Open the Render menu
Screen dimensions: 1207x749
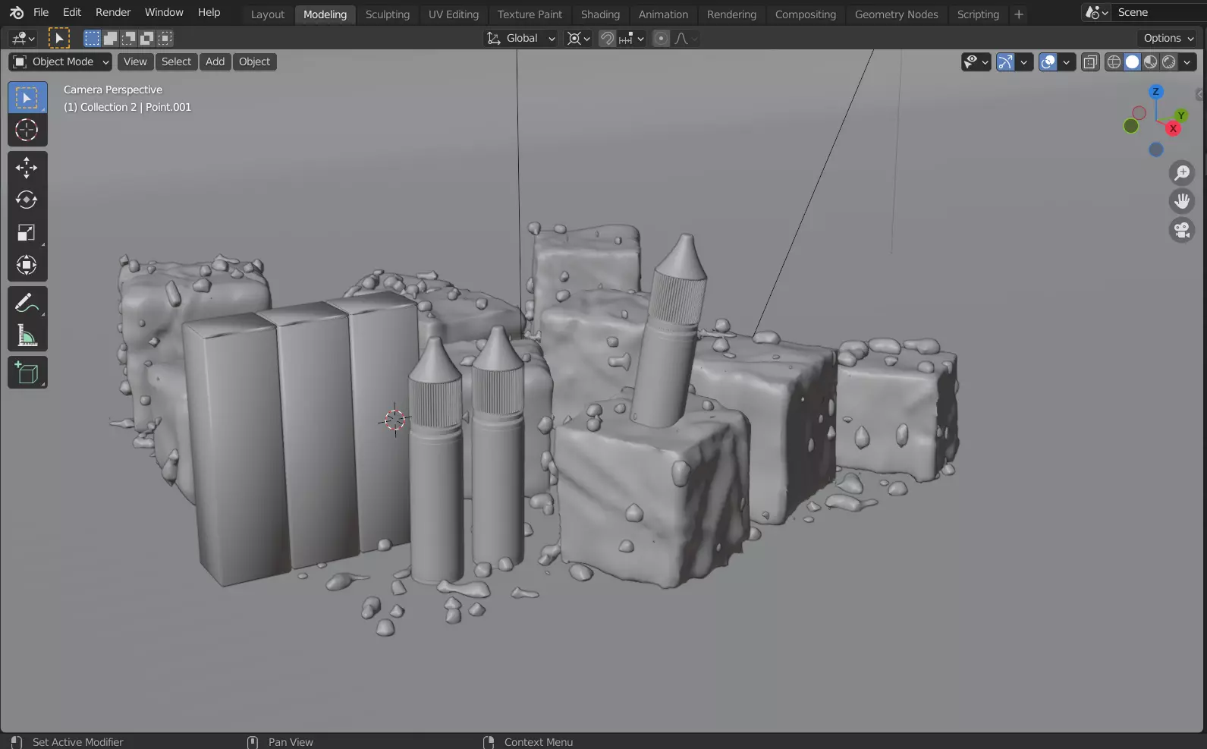pos(113,12)
